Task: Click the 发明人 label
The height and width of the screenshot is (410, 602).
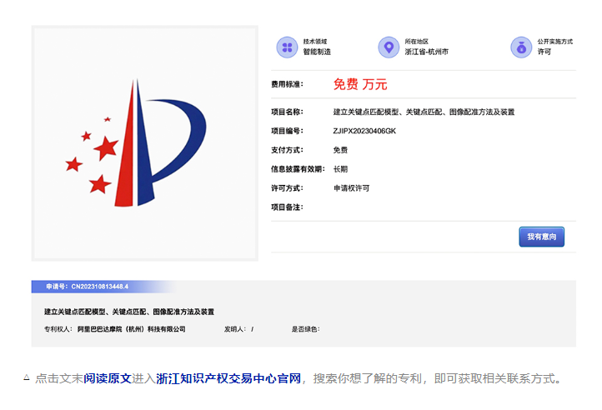Action: (234, 329)
